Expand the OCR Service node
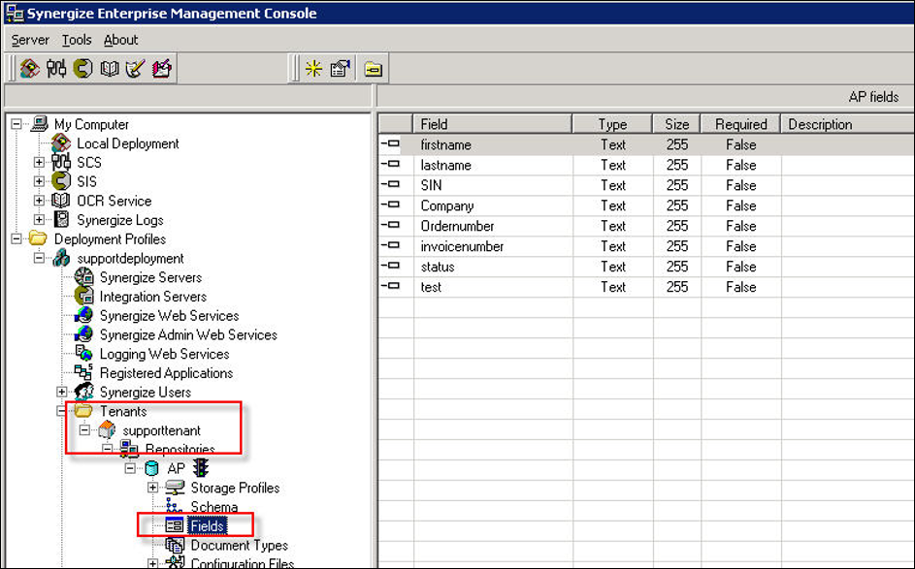The height and width of the screenshot is (569, 915). [x=39, y=201]
